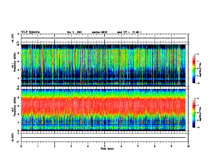The height and width of the screenshot is (164, 212).
Task: Click the 10 tick on the time axis
Action: 188,146
